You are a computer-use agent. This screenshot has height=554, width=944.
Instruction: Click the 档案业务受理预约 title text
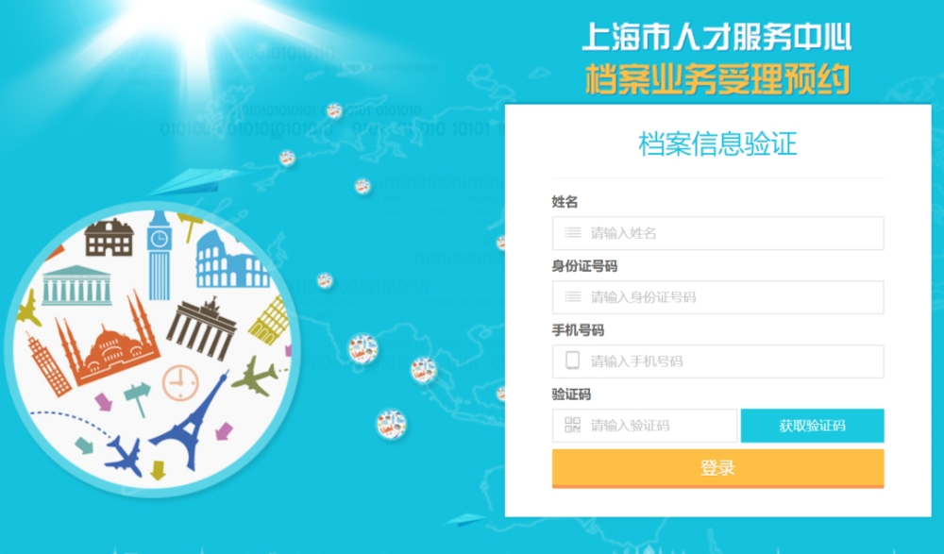(x=717, y=79)
